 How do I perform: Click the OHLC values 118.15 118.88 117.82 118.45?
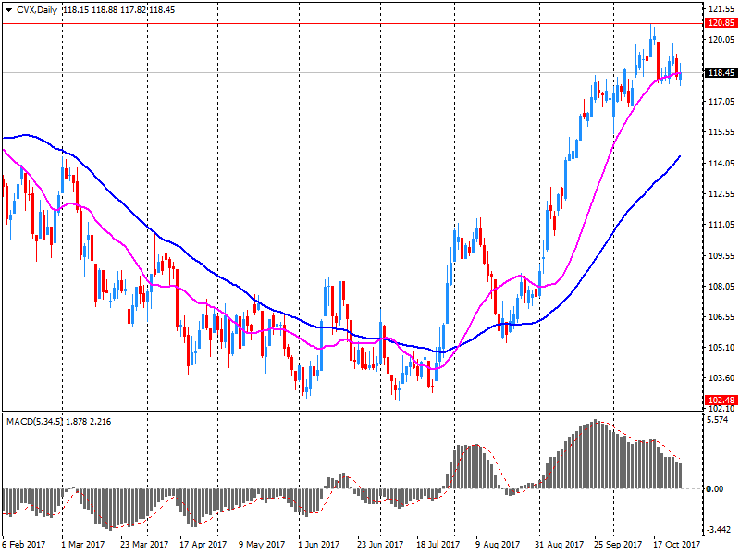click(x=118, y=10)
